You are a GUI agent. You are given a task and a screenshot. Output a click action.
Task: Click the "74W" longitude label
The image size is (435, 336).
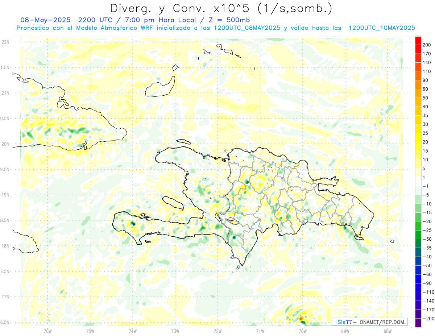[x=132, y=331]
